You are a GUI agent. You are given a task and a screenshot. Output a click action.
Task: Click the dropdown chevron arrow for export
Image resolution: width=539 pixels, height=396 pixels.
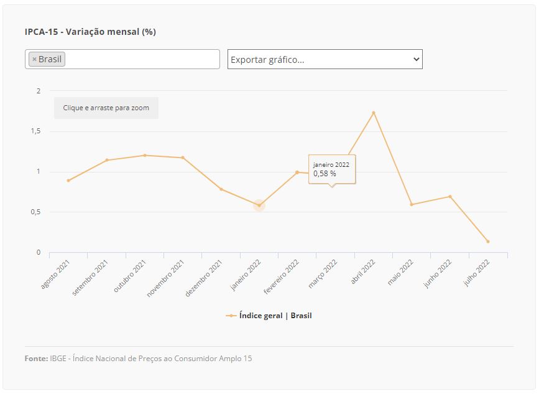pyautogui.click(x=416, y=59)
